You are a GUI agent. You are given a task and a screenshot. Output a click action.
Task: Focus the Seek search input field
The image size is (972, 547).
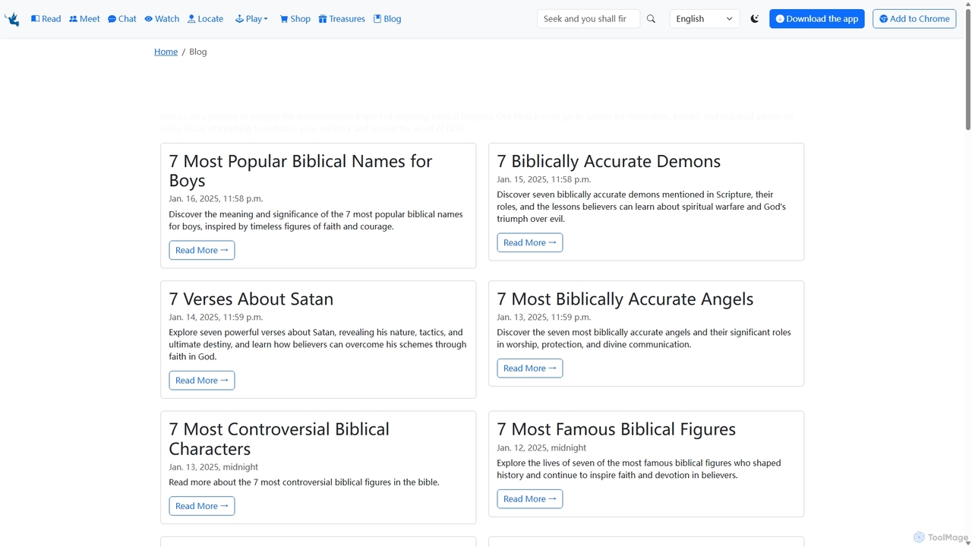(589, 19)
